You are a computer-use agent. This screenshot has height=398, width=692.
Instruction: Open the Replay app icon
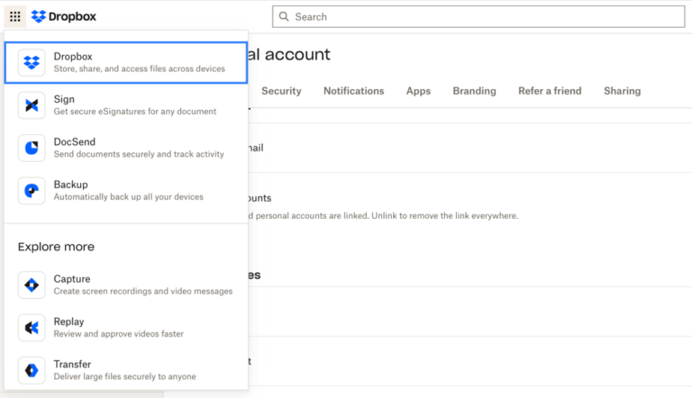point(32,328)
